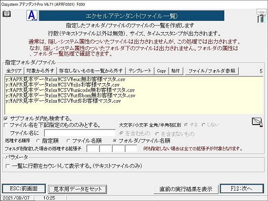The width and height of the screenshot is (268, 201).
Task: Click 見本用データをセット button
Action: tap(77, 189)
